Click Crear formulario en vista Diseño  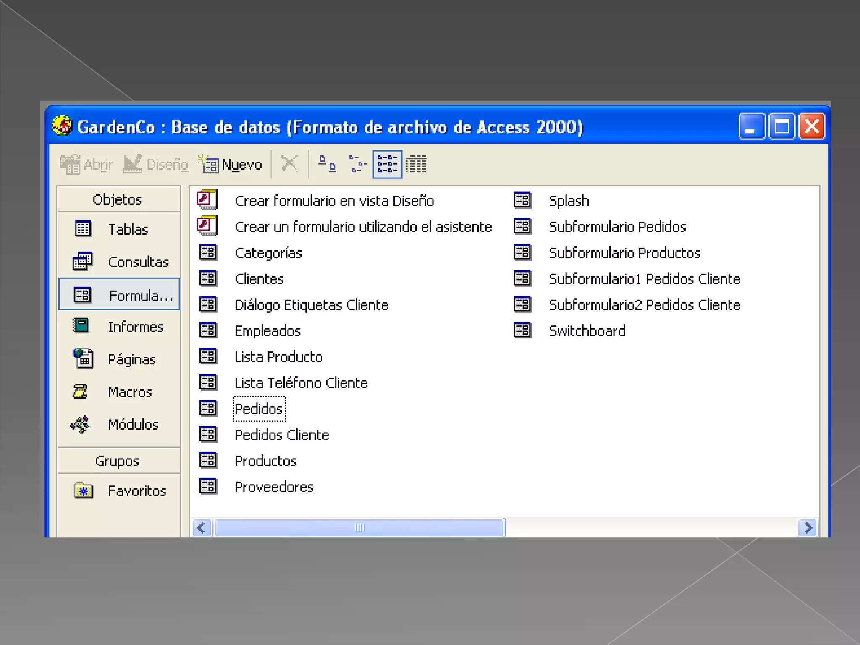334,201
